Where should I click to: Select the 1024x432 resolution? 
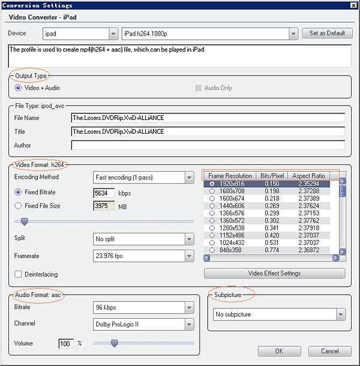[267, 243]
